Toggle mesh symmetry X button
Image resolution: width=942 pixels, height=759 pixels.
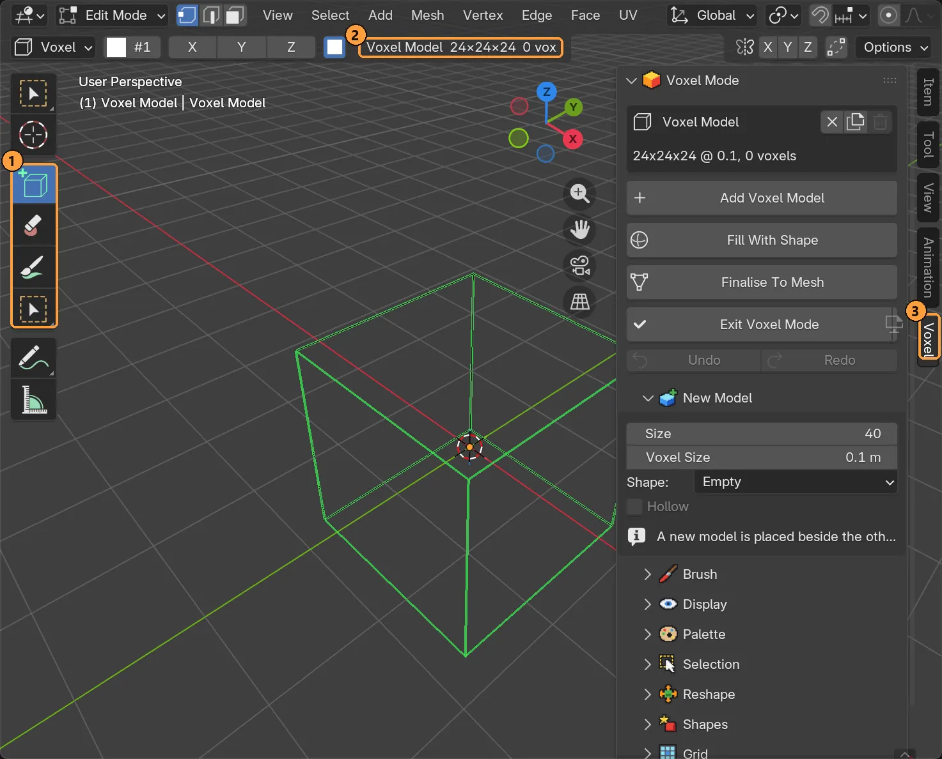pos(768,47)
